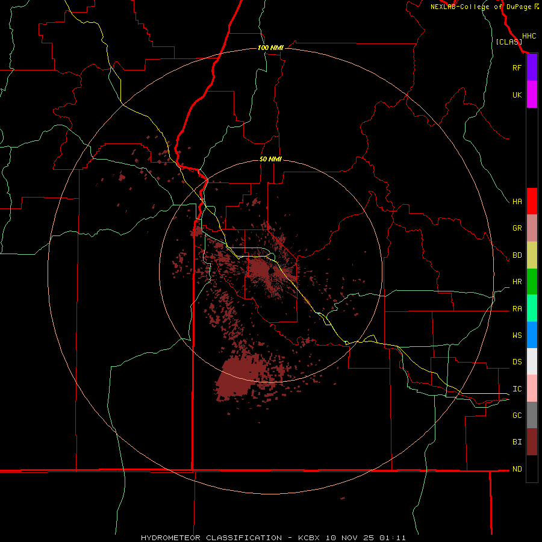Click the BI legend label

click(x=517, y=442)
